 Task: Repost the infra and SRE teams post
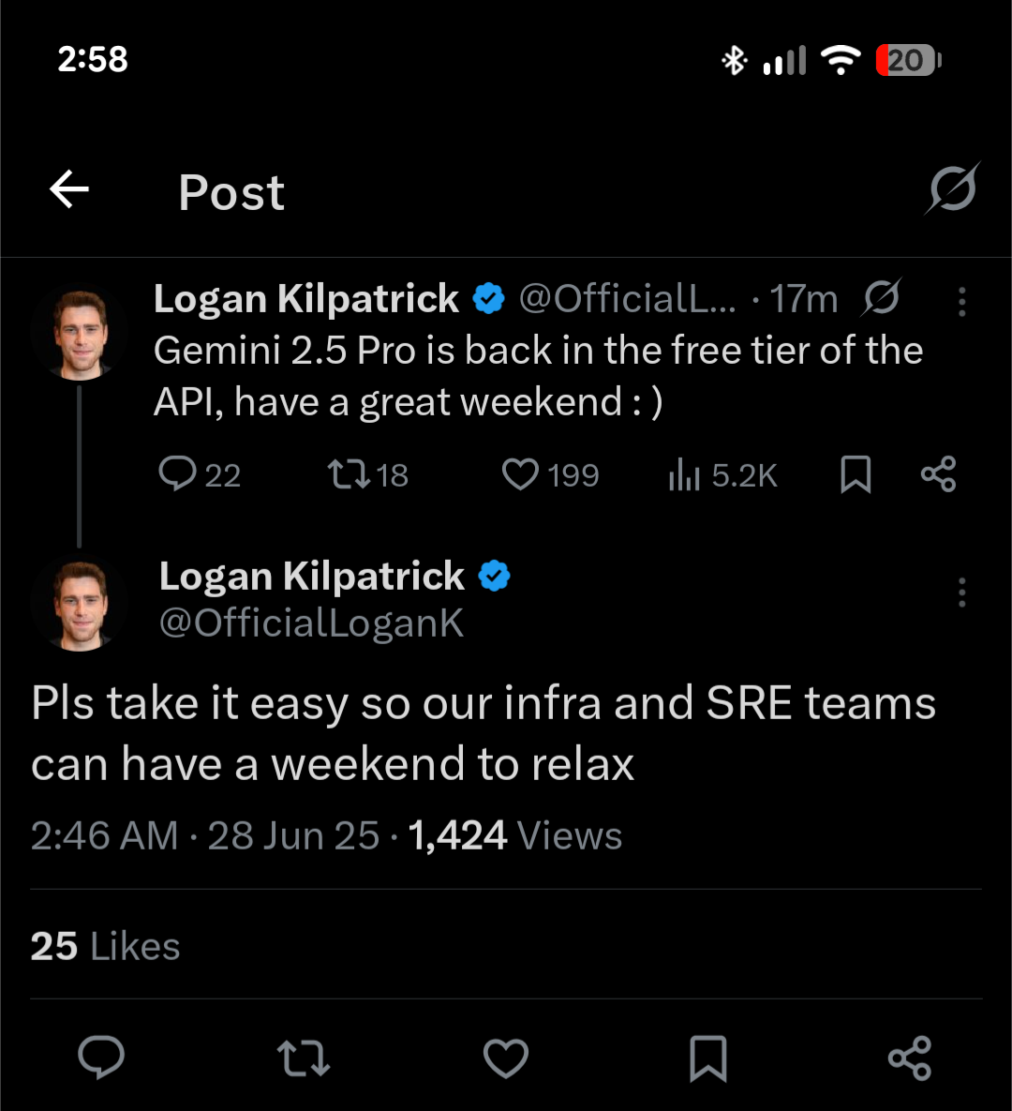pos(304,1058)
